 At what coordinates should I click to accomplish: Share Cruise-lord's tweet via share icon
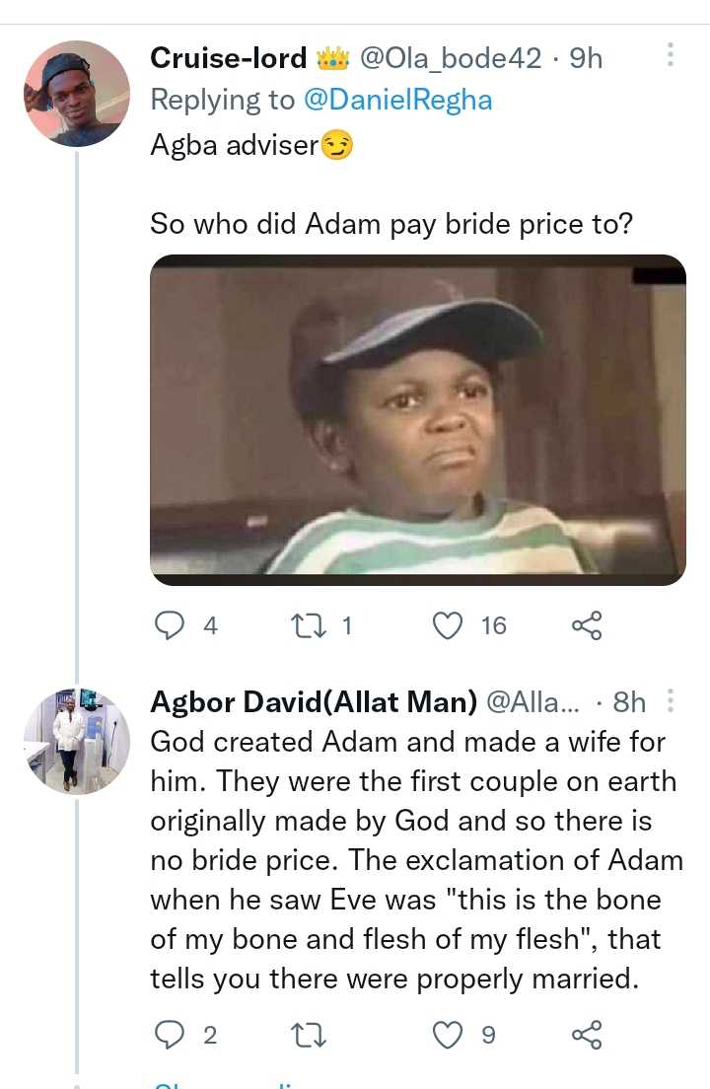tap(586, 625)
